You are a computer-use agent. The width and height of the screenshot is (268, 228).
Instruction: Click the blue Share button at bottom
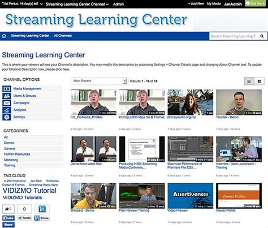8,225
